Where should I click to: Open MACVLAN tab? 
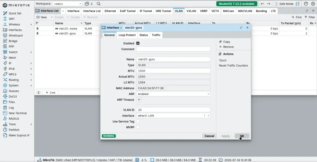pos(245,11)
